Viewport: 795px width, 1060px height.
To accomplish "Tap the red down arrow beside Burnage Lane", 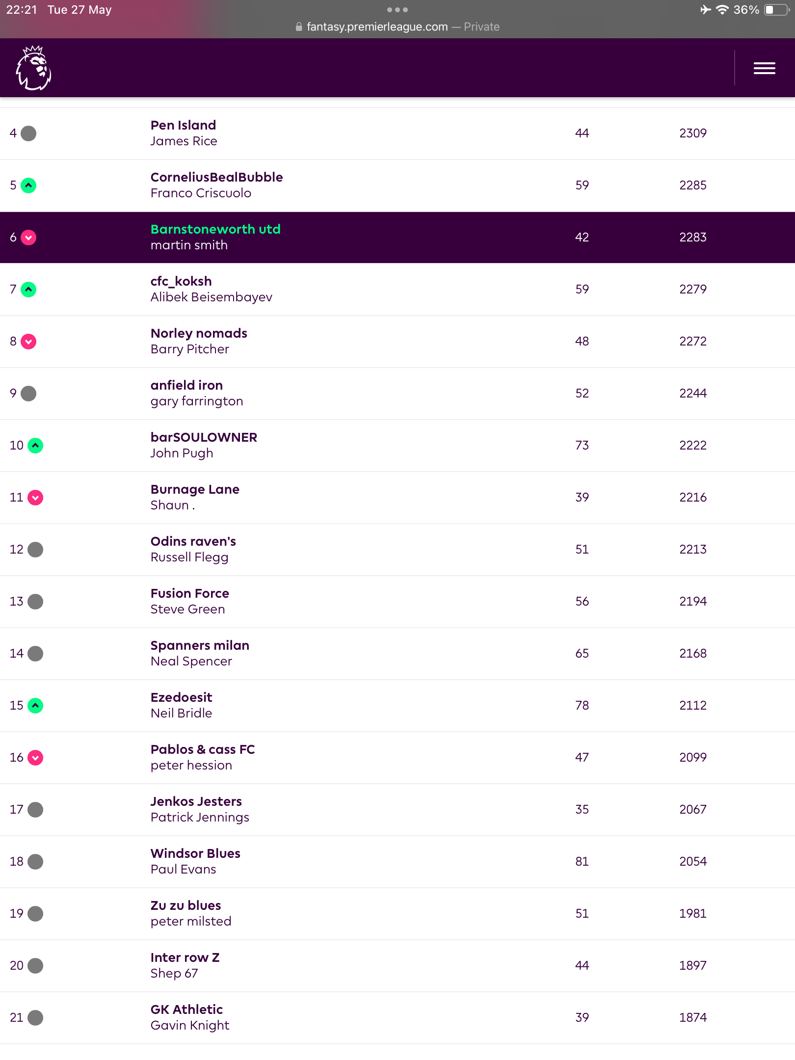I will (35, 498).
